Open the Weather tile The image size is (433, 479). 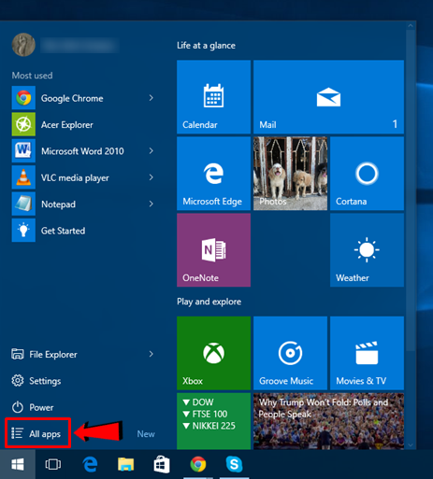(x=367, y=250)
